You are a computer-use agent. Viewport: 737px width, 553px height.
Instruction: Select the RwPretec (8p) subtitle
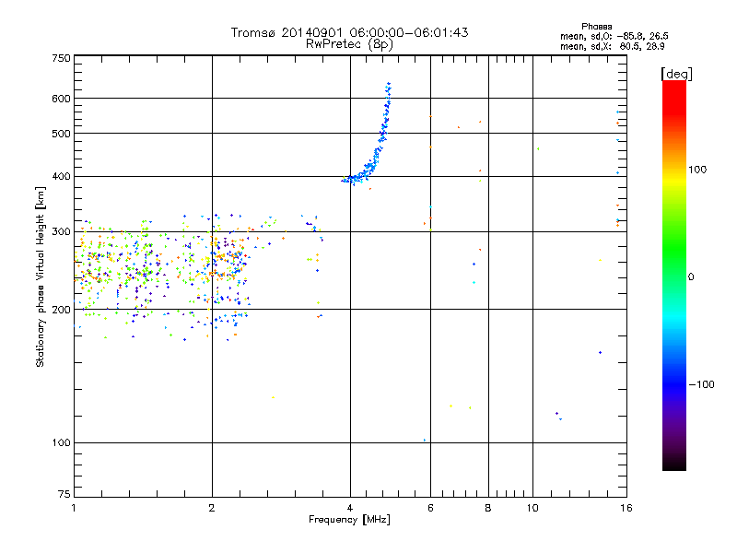[x=349, y=43]
